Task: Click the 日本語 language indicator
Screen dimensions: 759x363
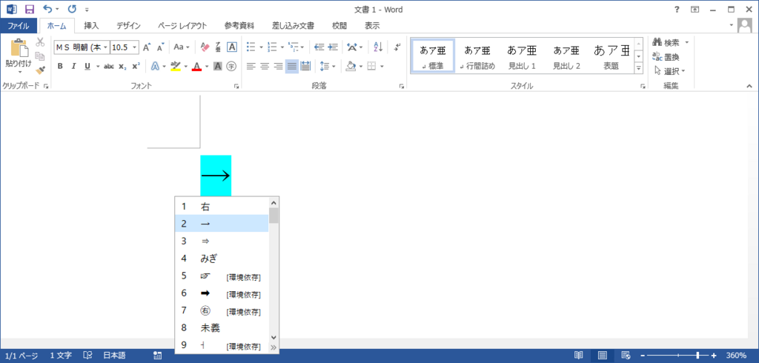Action: click(114, 356)
